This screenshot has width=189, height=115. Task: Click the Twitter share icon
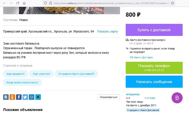pos(25,97)
